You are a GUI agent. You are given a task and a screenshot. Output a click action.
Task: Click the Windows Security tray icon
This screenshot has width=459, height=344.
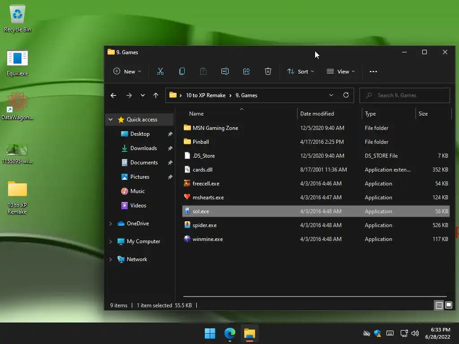[377, 333]
